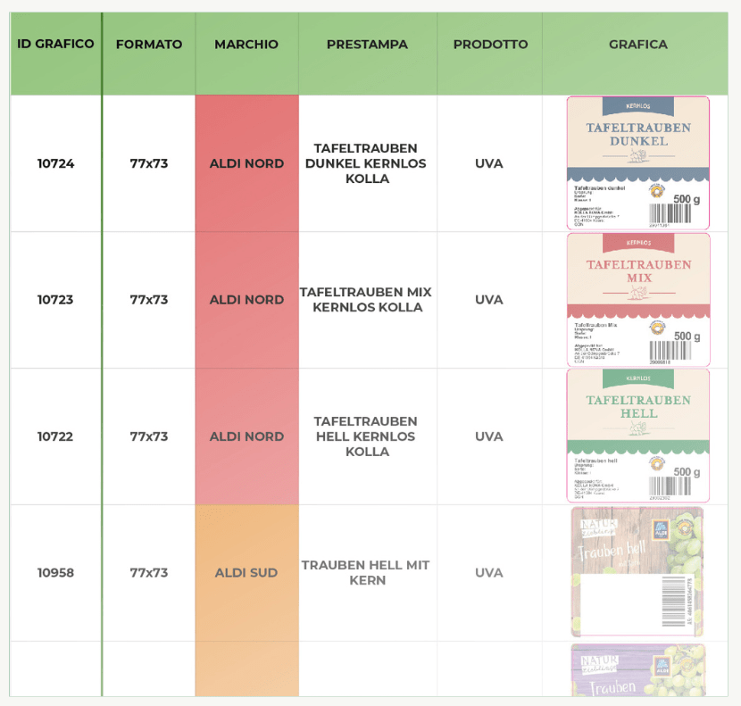This screenshot has width=741, height=706.
Task: Click the ALDI NORD cell in row 10724
Action: (246, 163)
